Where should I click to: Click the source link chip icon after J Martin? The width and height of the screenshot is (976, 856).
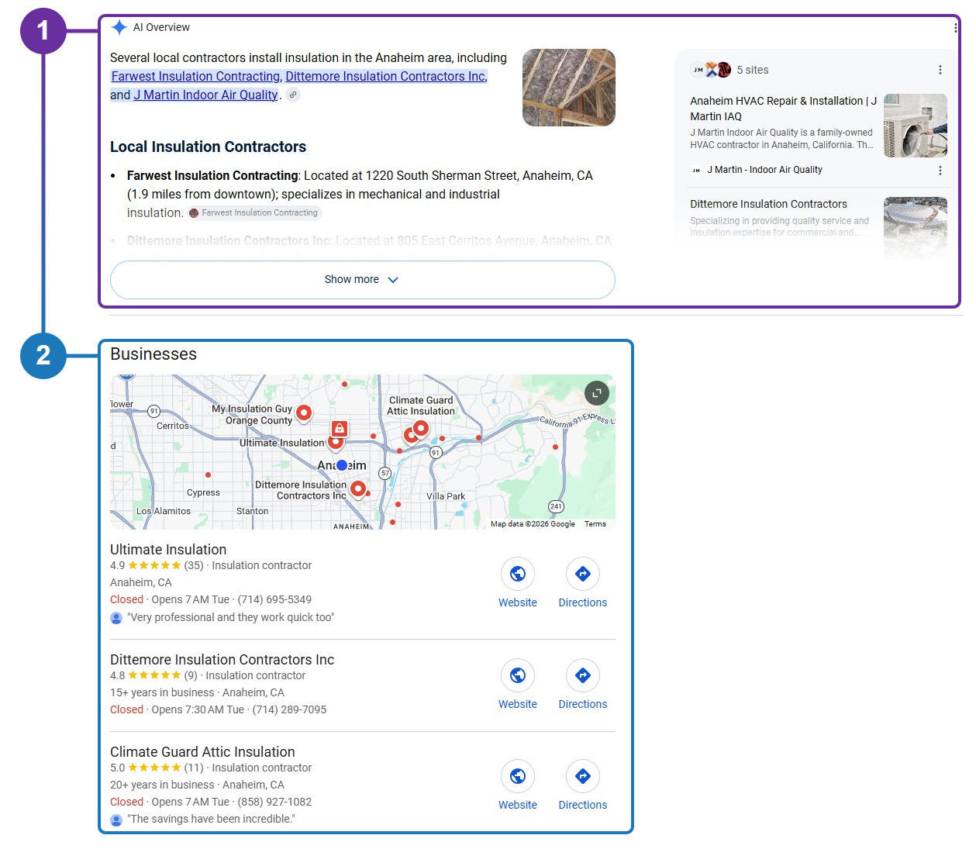click(293, 95)
